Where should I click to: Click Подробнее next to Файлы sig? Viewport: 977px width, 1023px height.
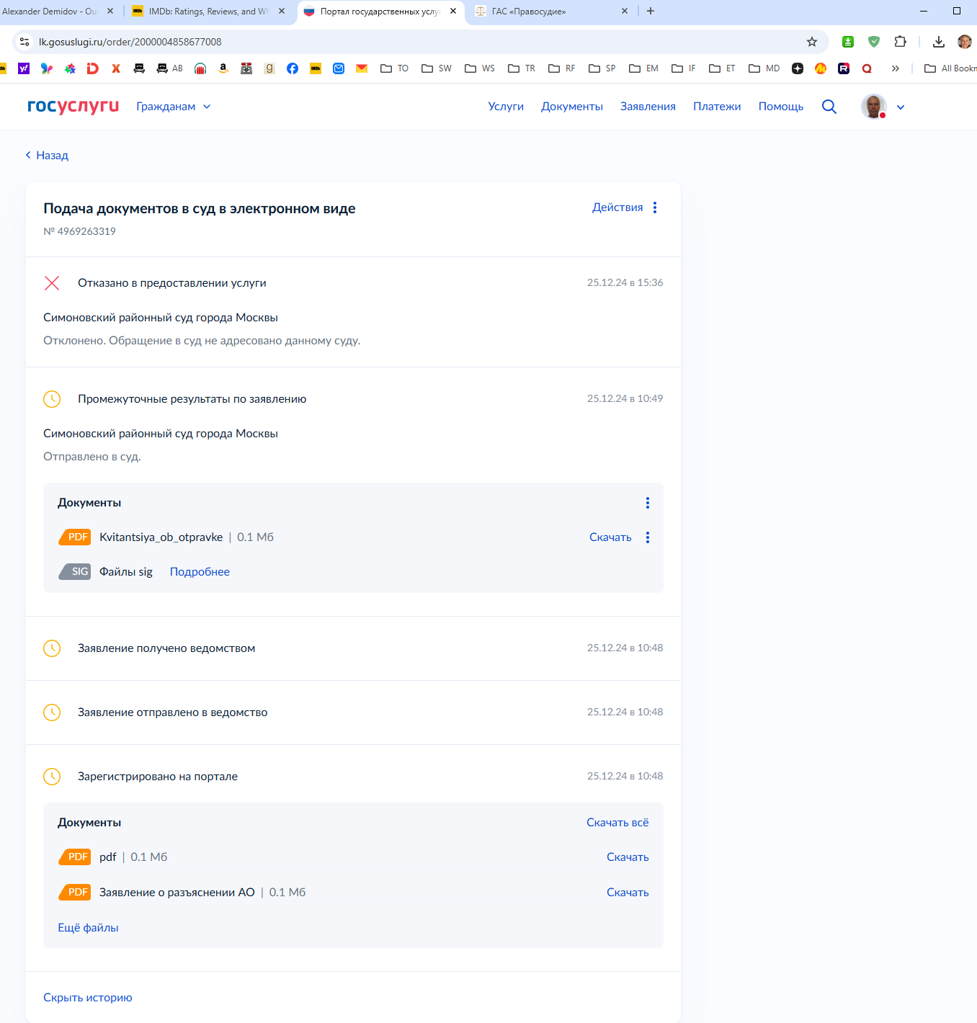pos(200,572)
